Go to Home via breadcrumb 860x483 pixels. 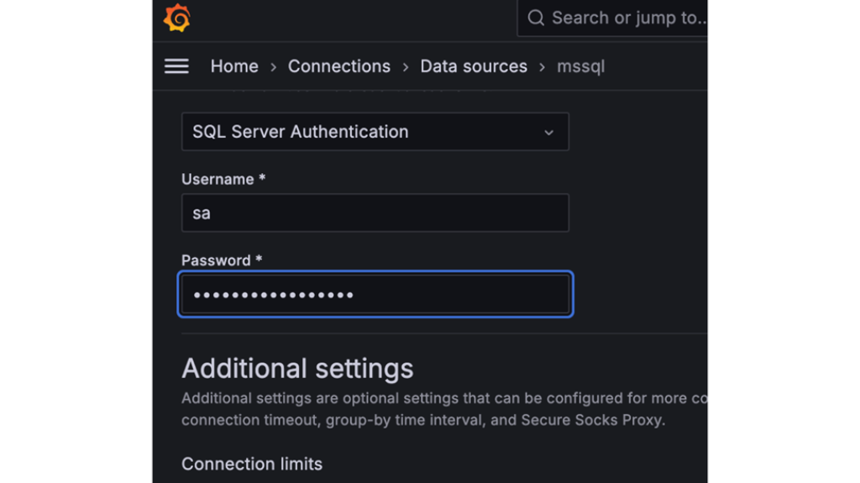(234, 66)
